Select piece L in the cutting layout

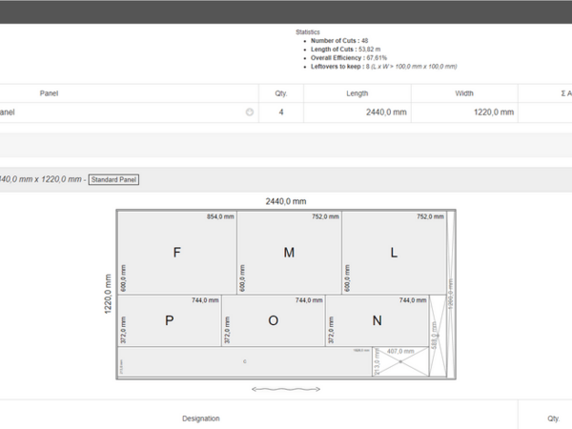[x=393, y=253]
